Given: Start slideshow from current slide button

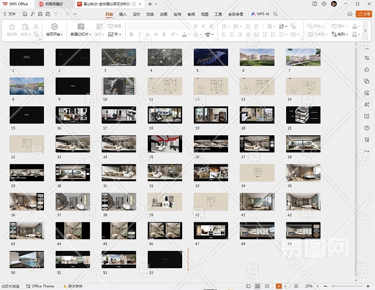Looking at the screenshot, I should click(54, 27).
